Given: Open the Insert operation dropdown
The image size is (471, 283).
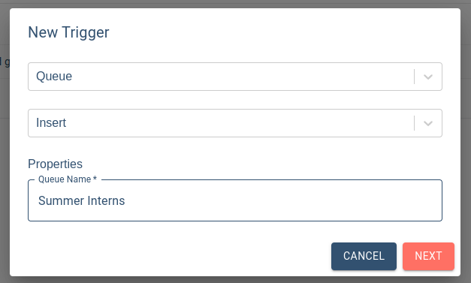Looking at the screenshot, I should (235, 123).
